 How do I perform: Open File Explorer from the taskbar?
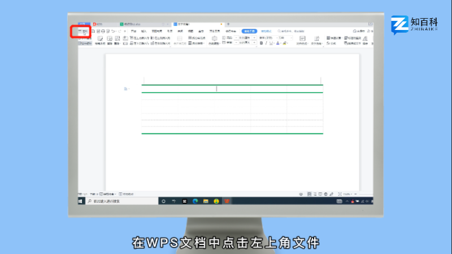(206, 201)
